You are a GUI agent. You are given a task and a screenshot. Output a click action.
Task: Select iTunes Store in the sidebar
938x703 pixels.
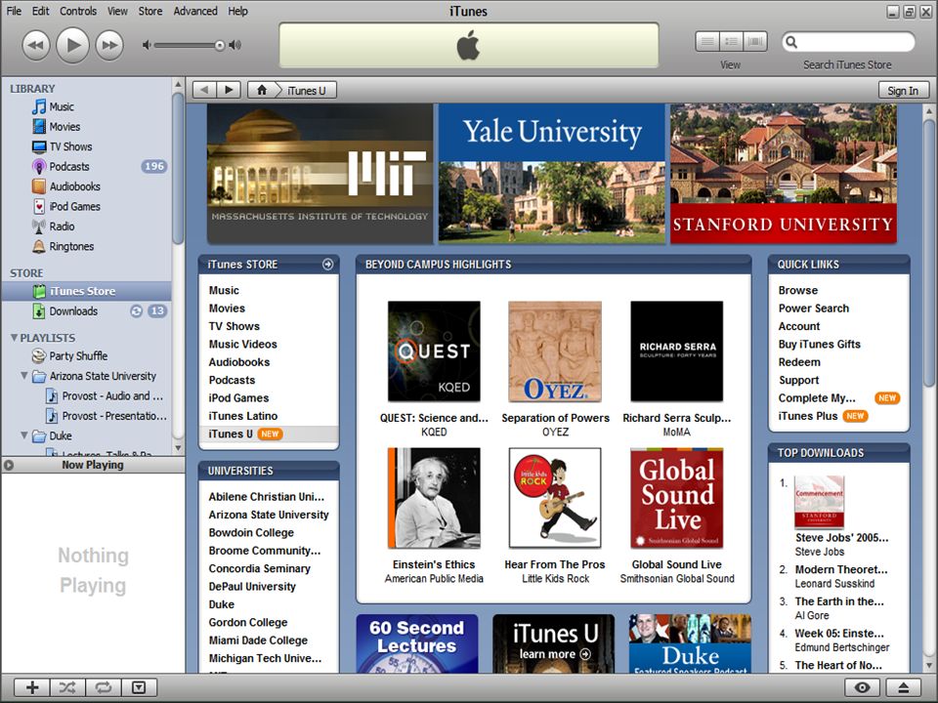tap(87, 291)
